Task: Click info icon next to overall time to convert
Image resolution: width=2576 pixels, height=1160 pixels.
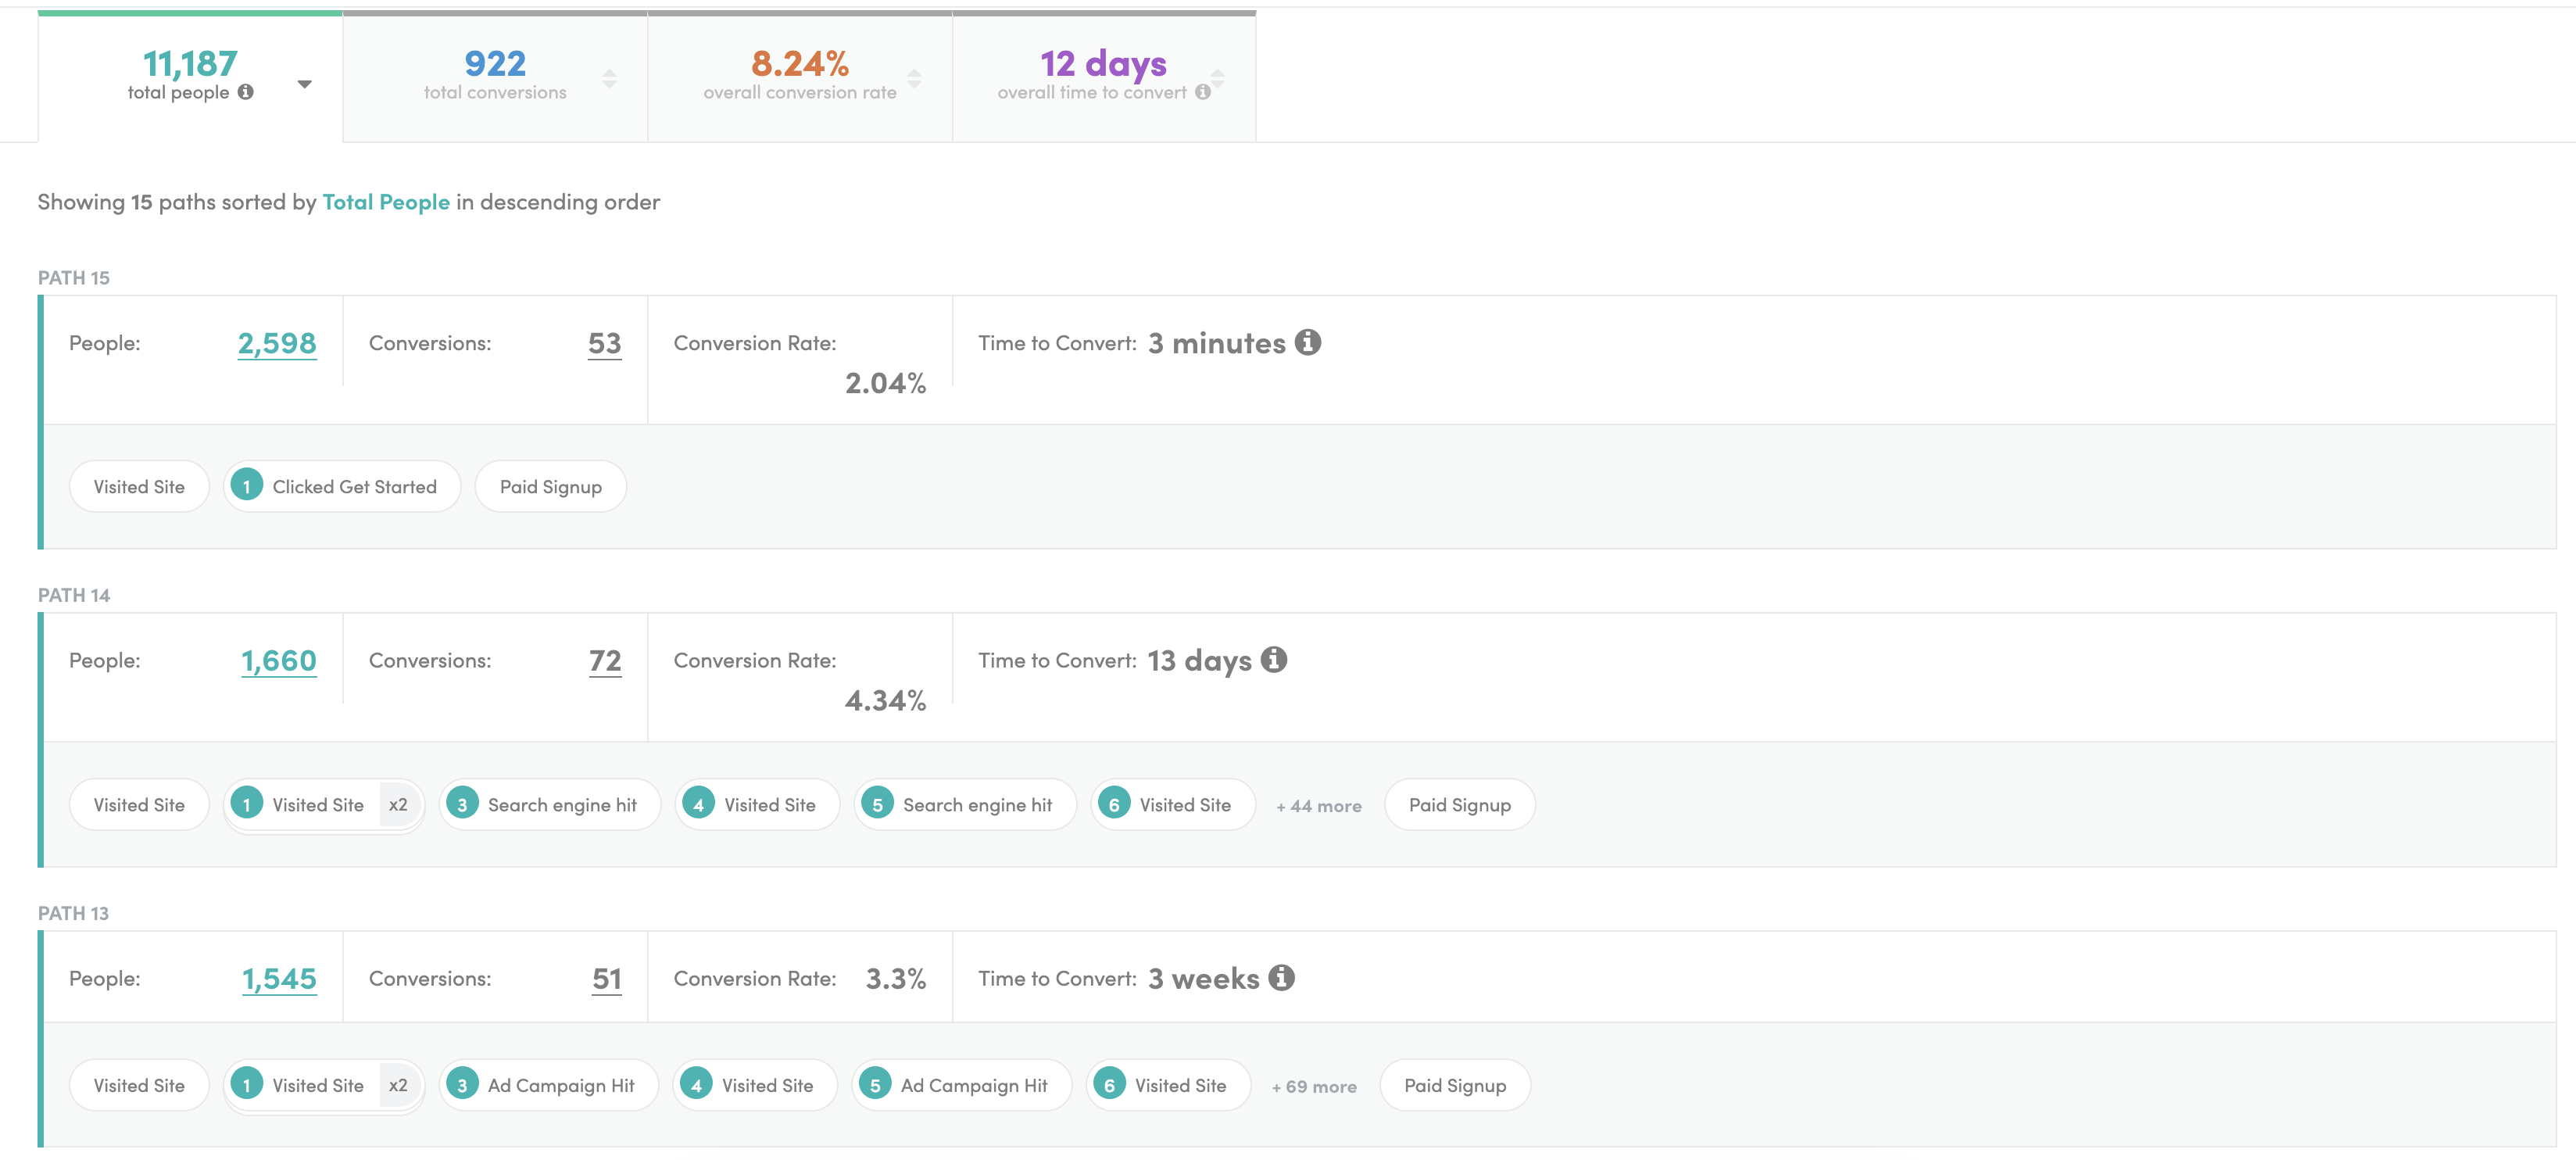Action: [1203, 92]
